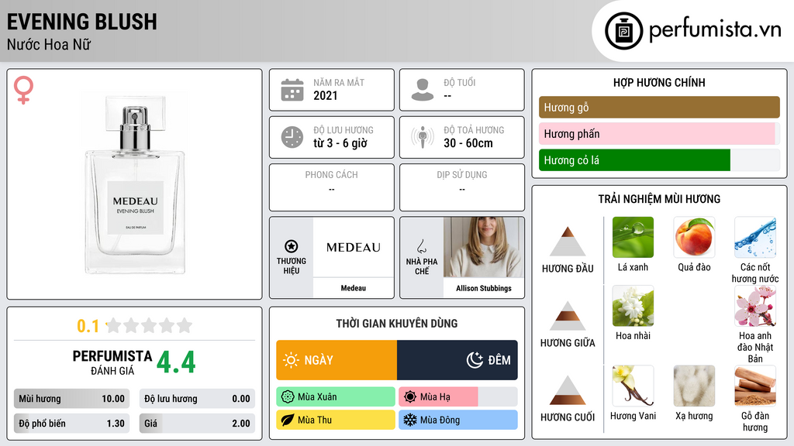Click the Mùa Xuân season bar
794x446 pixels.
(x=336, y=397)
